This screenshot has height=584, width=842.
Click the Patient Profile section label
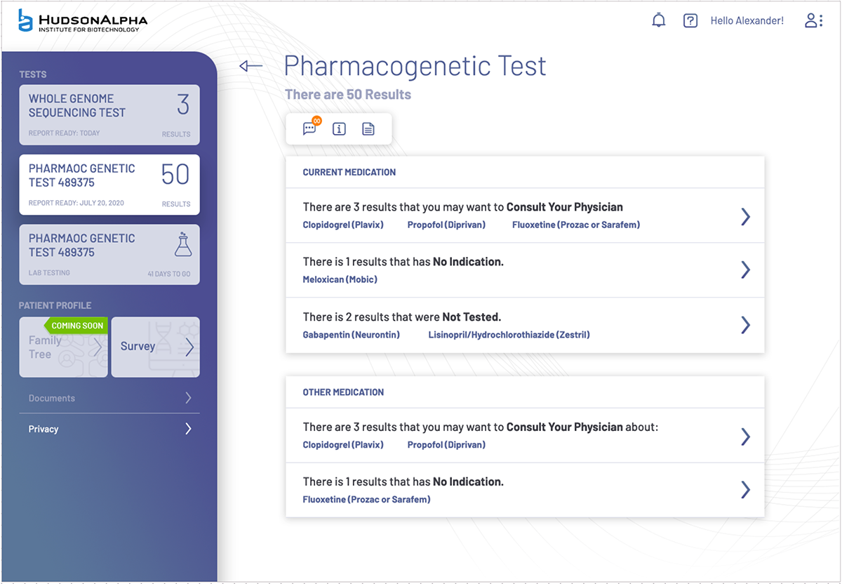click(x=55, y=305)
